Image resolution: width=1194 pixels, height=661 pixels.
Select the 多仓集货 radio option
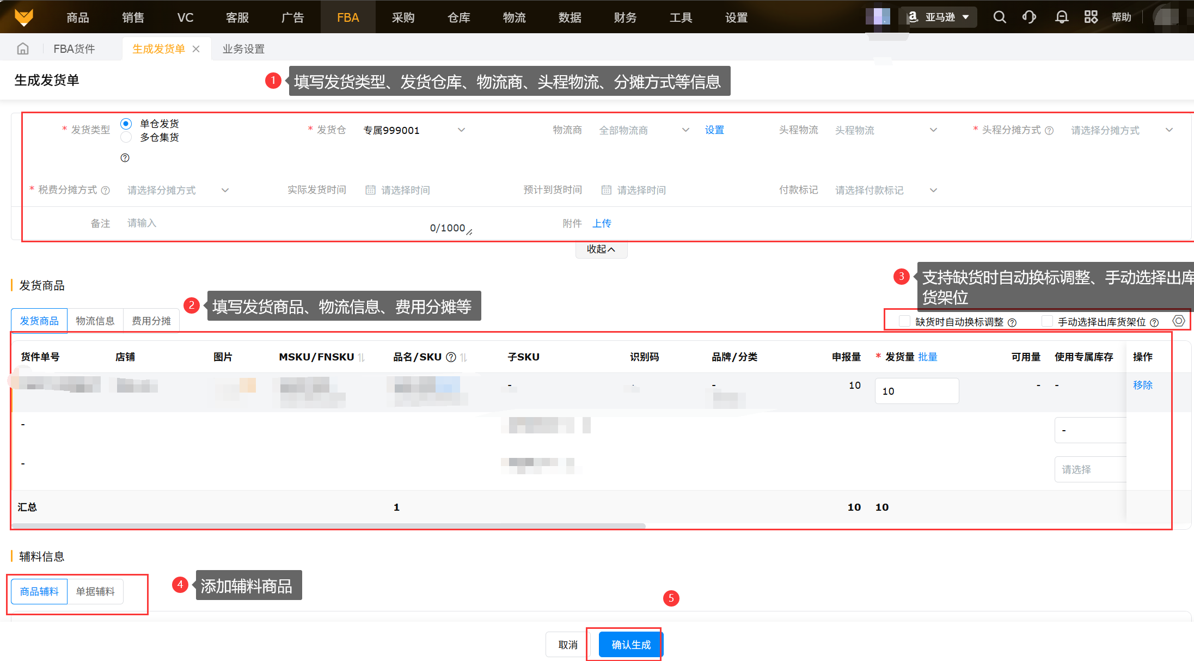coord(126,137)
